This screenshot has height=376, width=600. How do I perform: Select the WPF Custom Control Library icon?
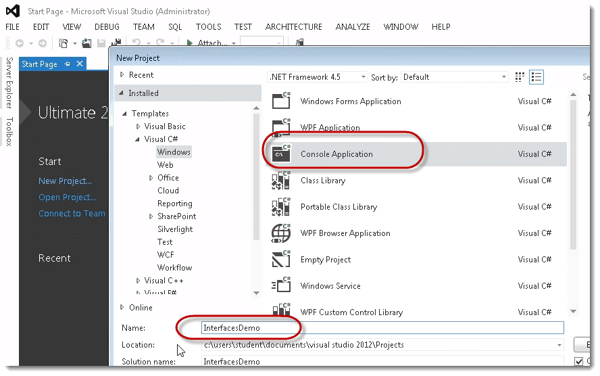click(x=281, y=310)
